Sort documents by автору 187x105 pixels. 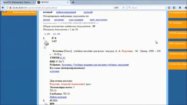pos(47,20)
